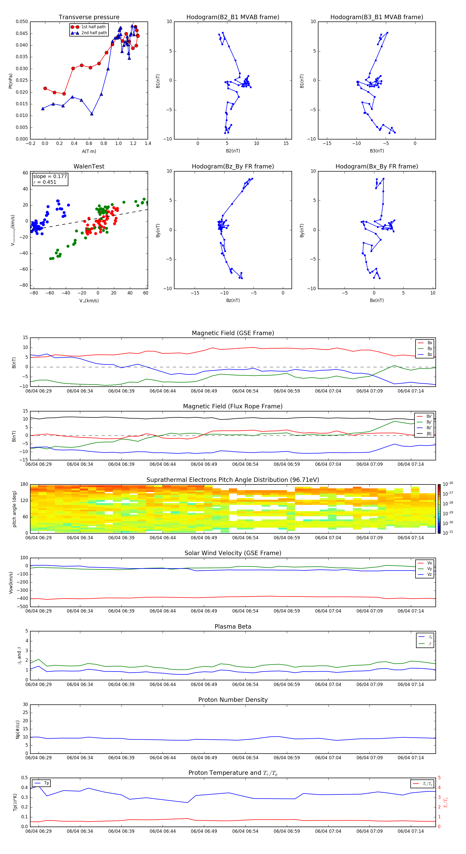Click the "Pt(nPa)" y-axis label
This screenshot has width=466, height=854.
(11, 80)
